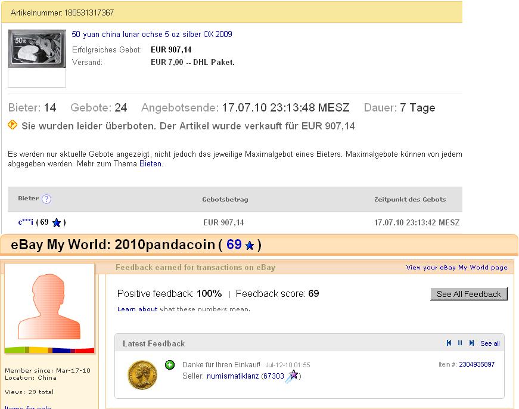Go to previous feedback entry

(449, 343)
